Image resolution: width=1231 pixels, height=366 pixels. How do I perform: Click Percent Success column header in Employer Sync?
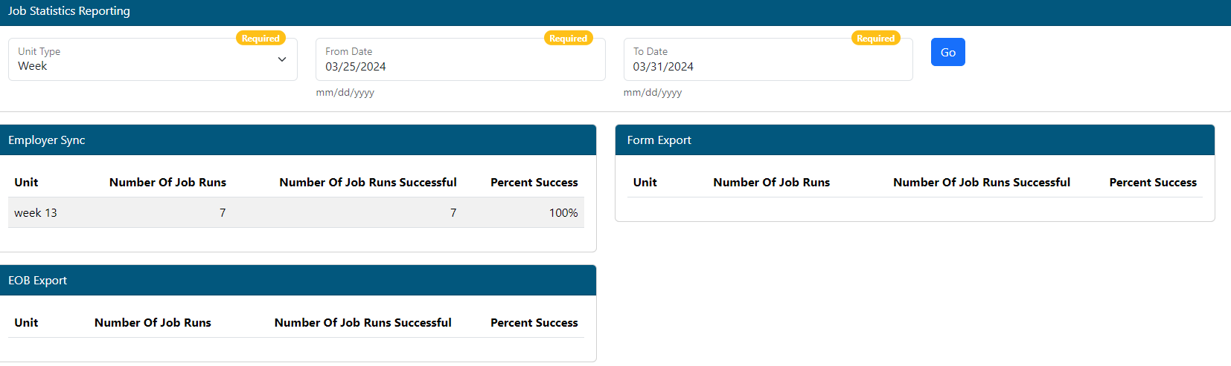coord(534,183)
